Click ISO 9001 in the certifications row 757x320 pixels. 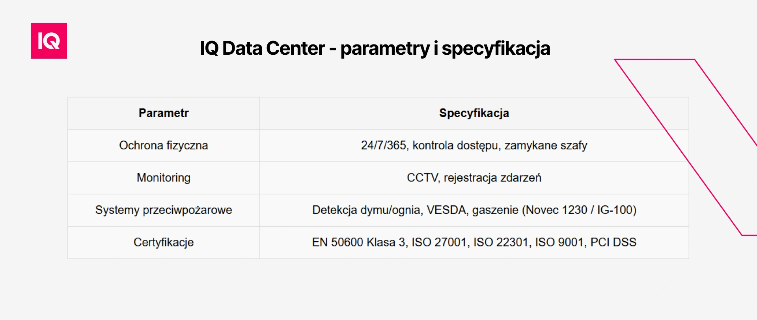559,242
